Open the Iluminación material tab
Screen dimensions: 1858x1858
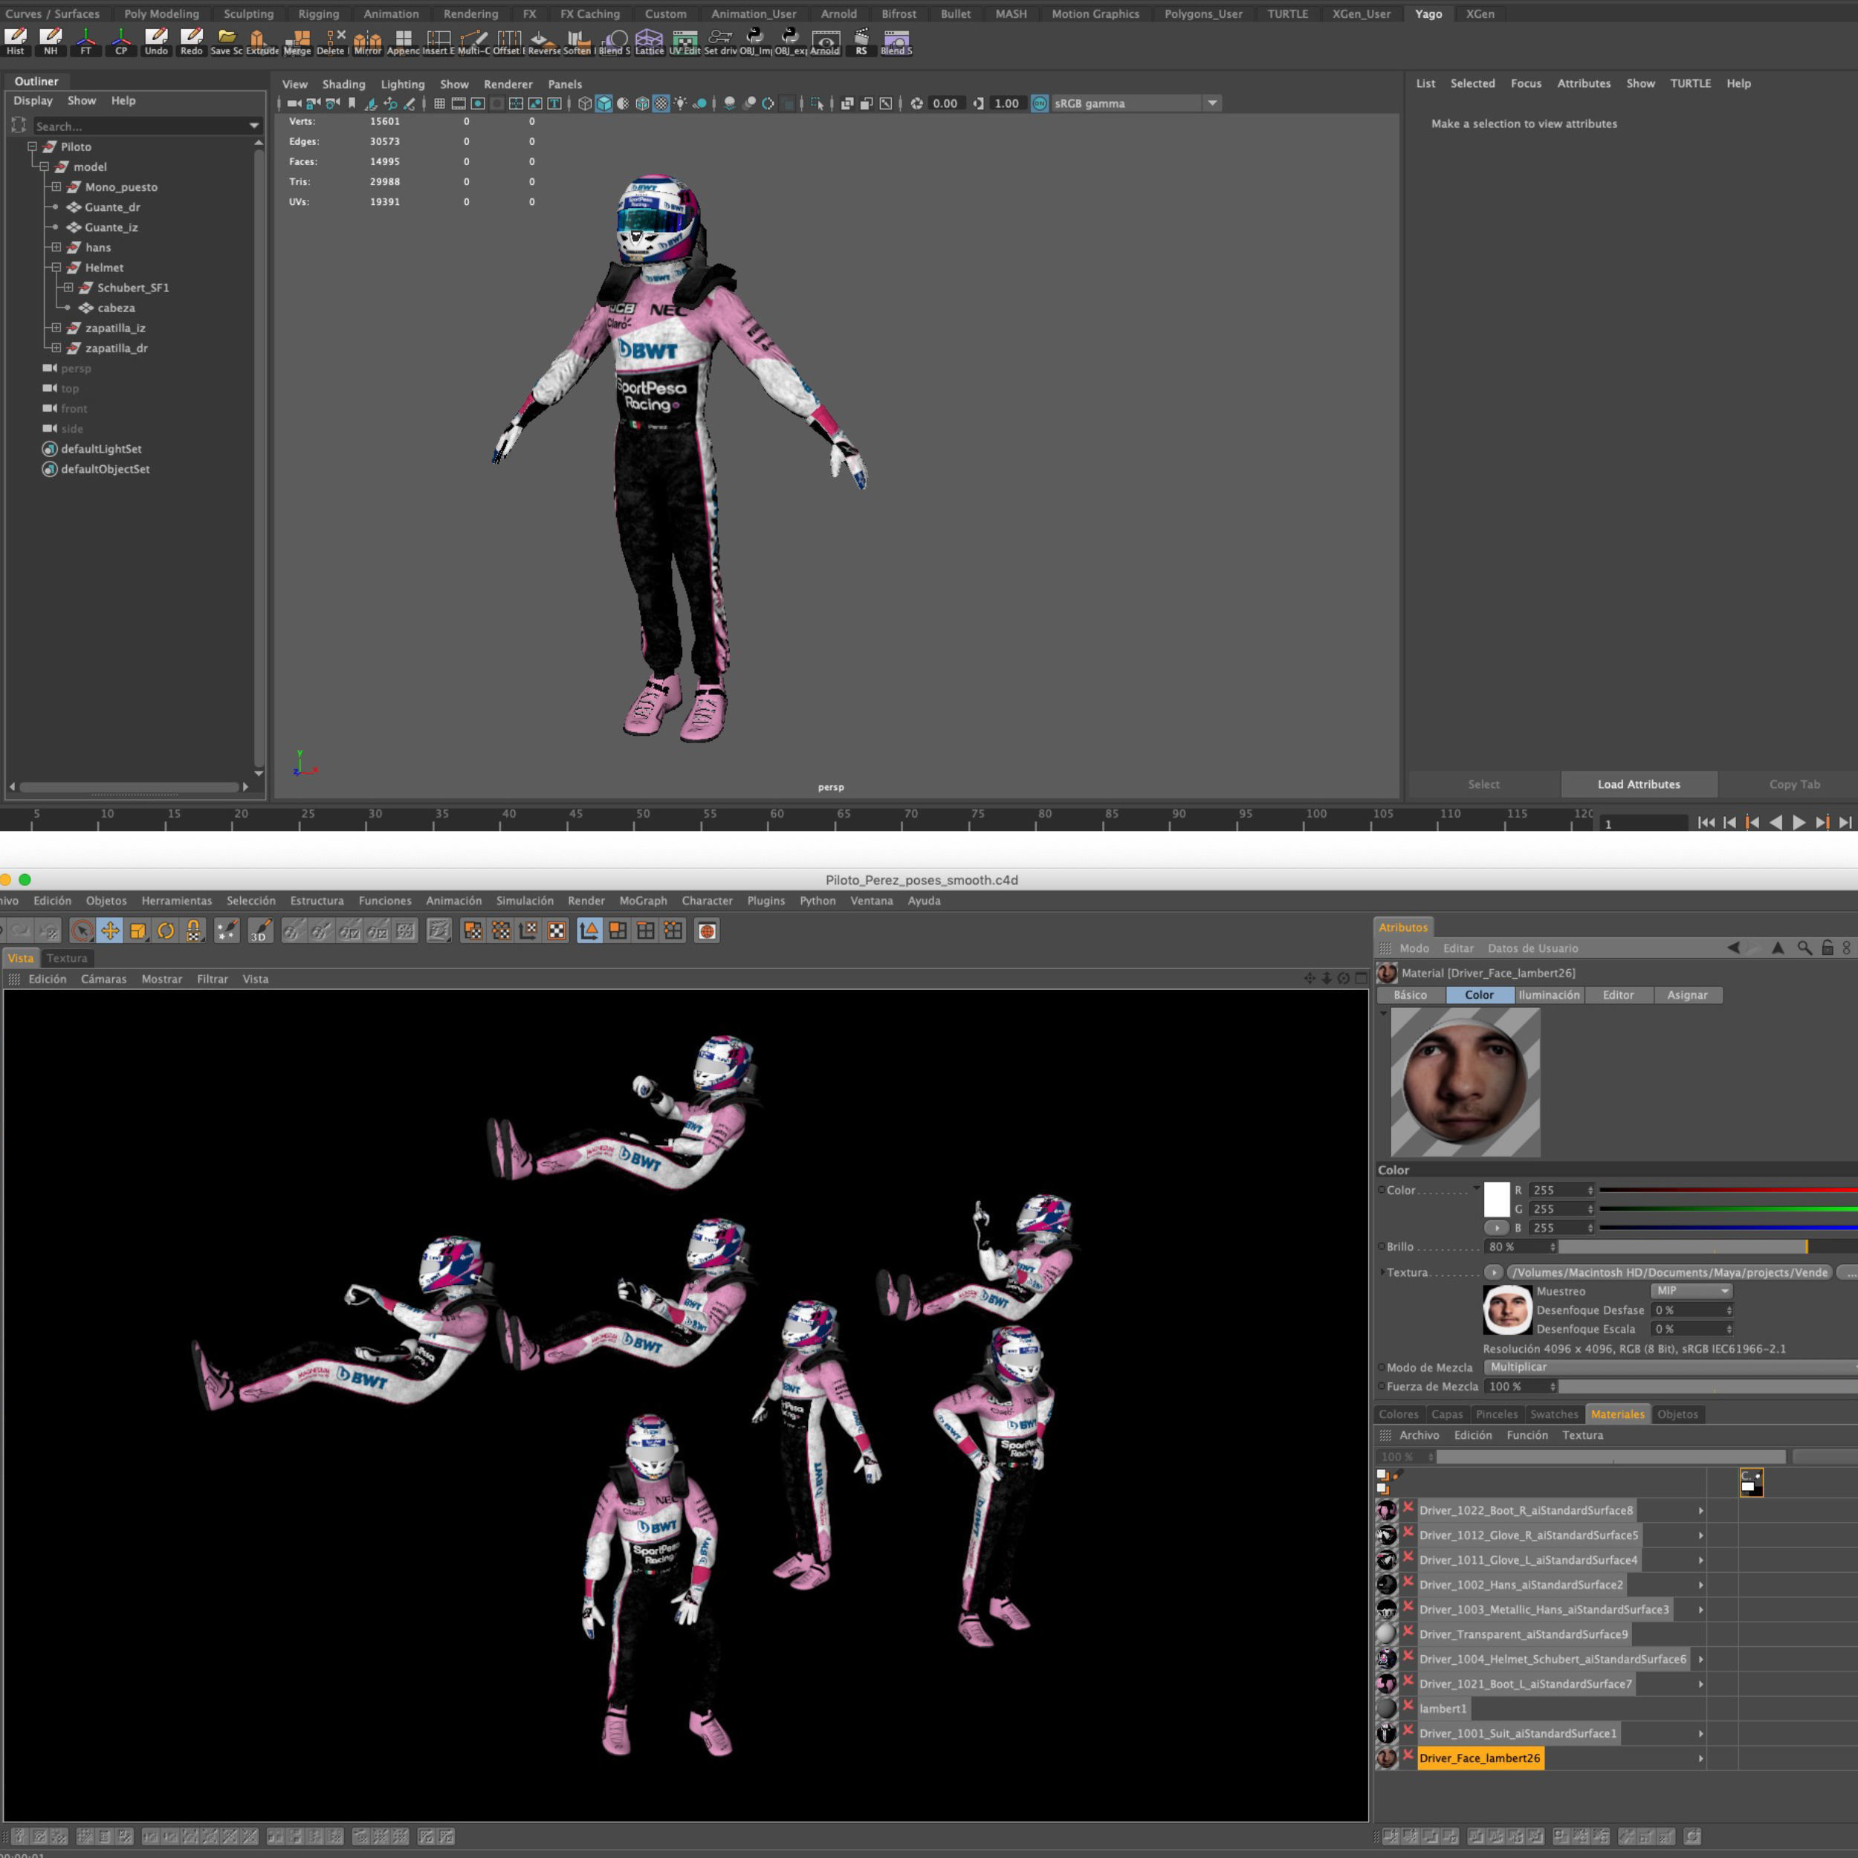pos(1548,995)
